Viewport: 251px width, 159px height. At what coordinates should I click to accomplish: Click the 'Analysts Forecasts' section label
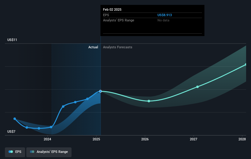118,47
